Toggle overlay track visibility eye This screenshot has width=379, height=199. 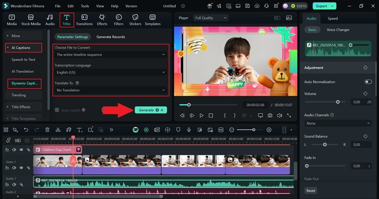click(21, 150)
